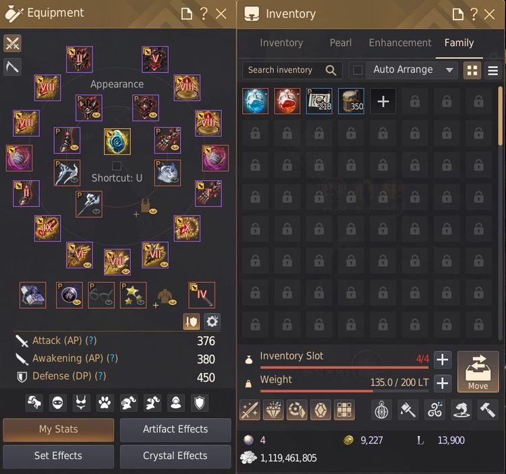Click the Move storage box button

[478, 372]
